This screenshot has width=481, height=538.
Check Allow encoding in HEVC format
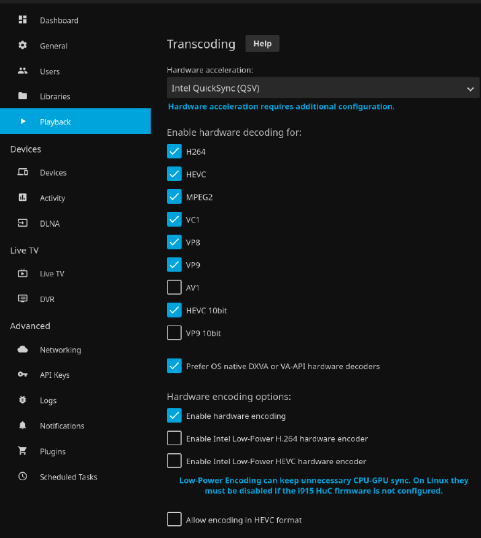tap(174, 520)
